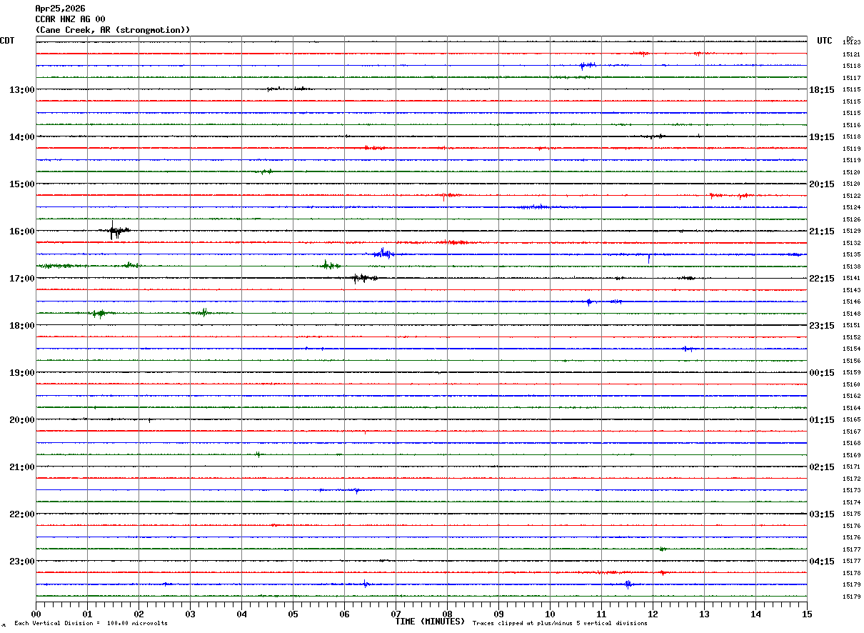The width and height of the screenshot is (864, 633).
Task: Select DC offset value 15165
Action: coord(851,420)
